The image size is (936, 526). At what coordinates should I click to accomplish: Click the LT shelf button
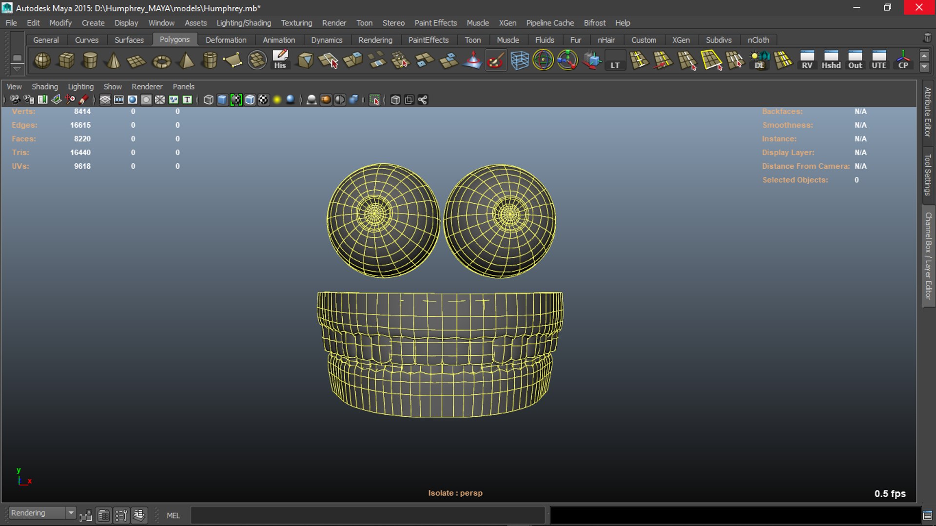pyautogui.click(x=615, y=60)
